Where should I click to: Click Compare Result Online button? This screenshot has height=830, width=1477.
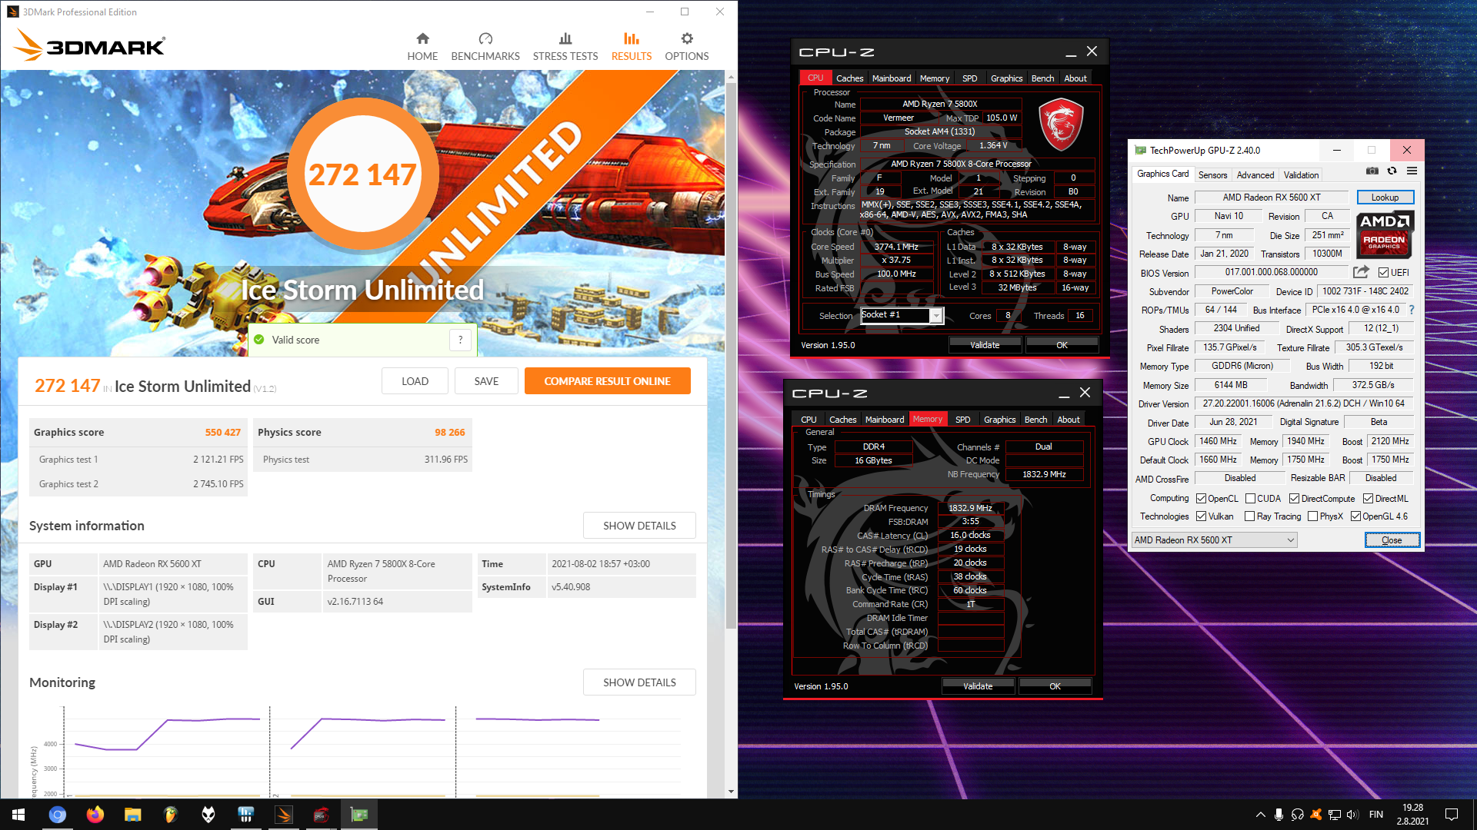pyautogui.click(x=607, y=381)
